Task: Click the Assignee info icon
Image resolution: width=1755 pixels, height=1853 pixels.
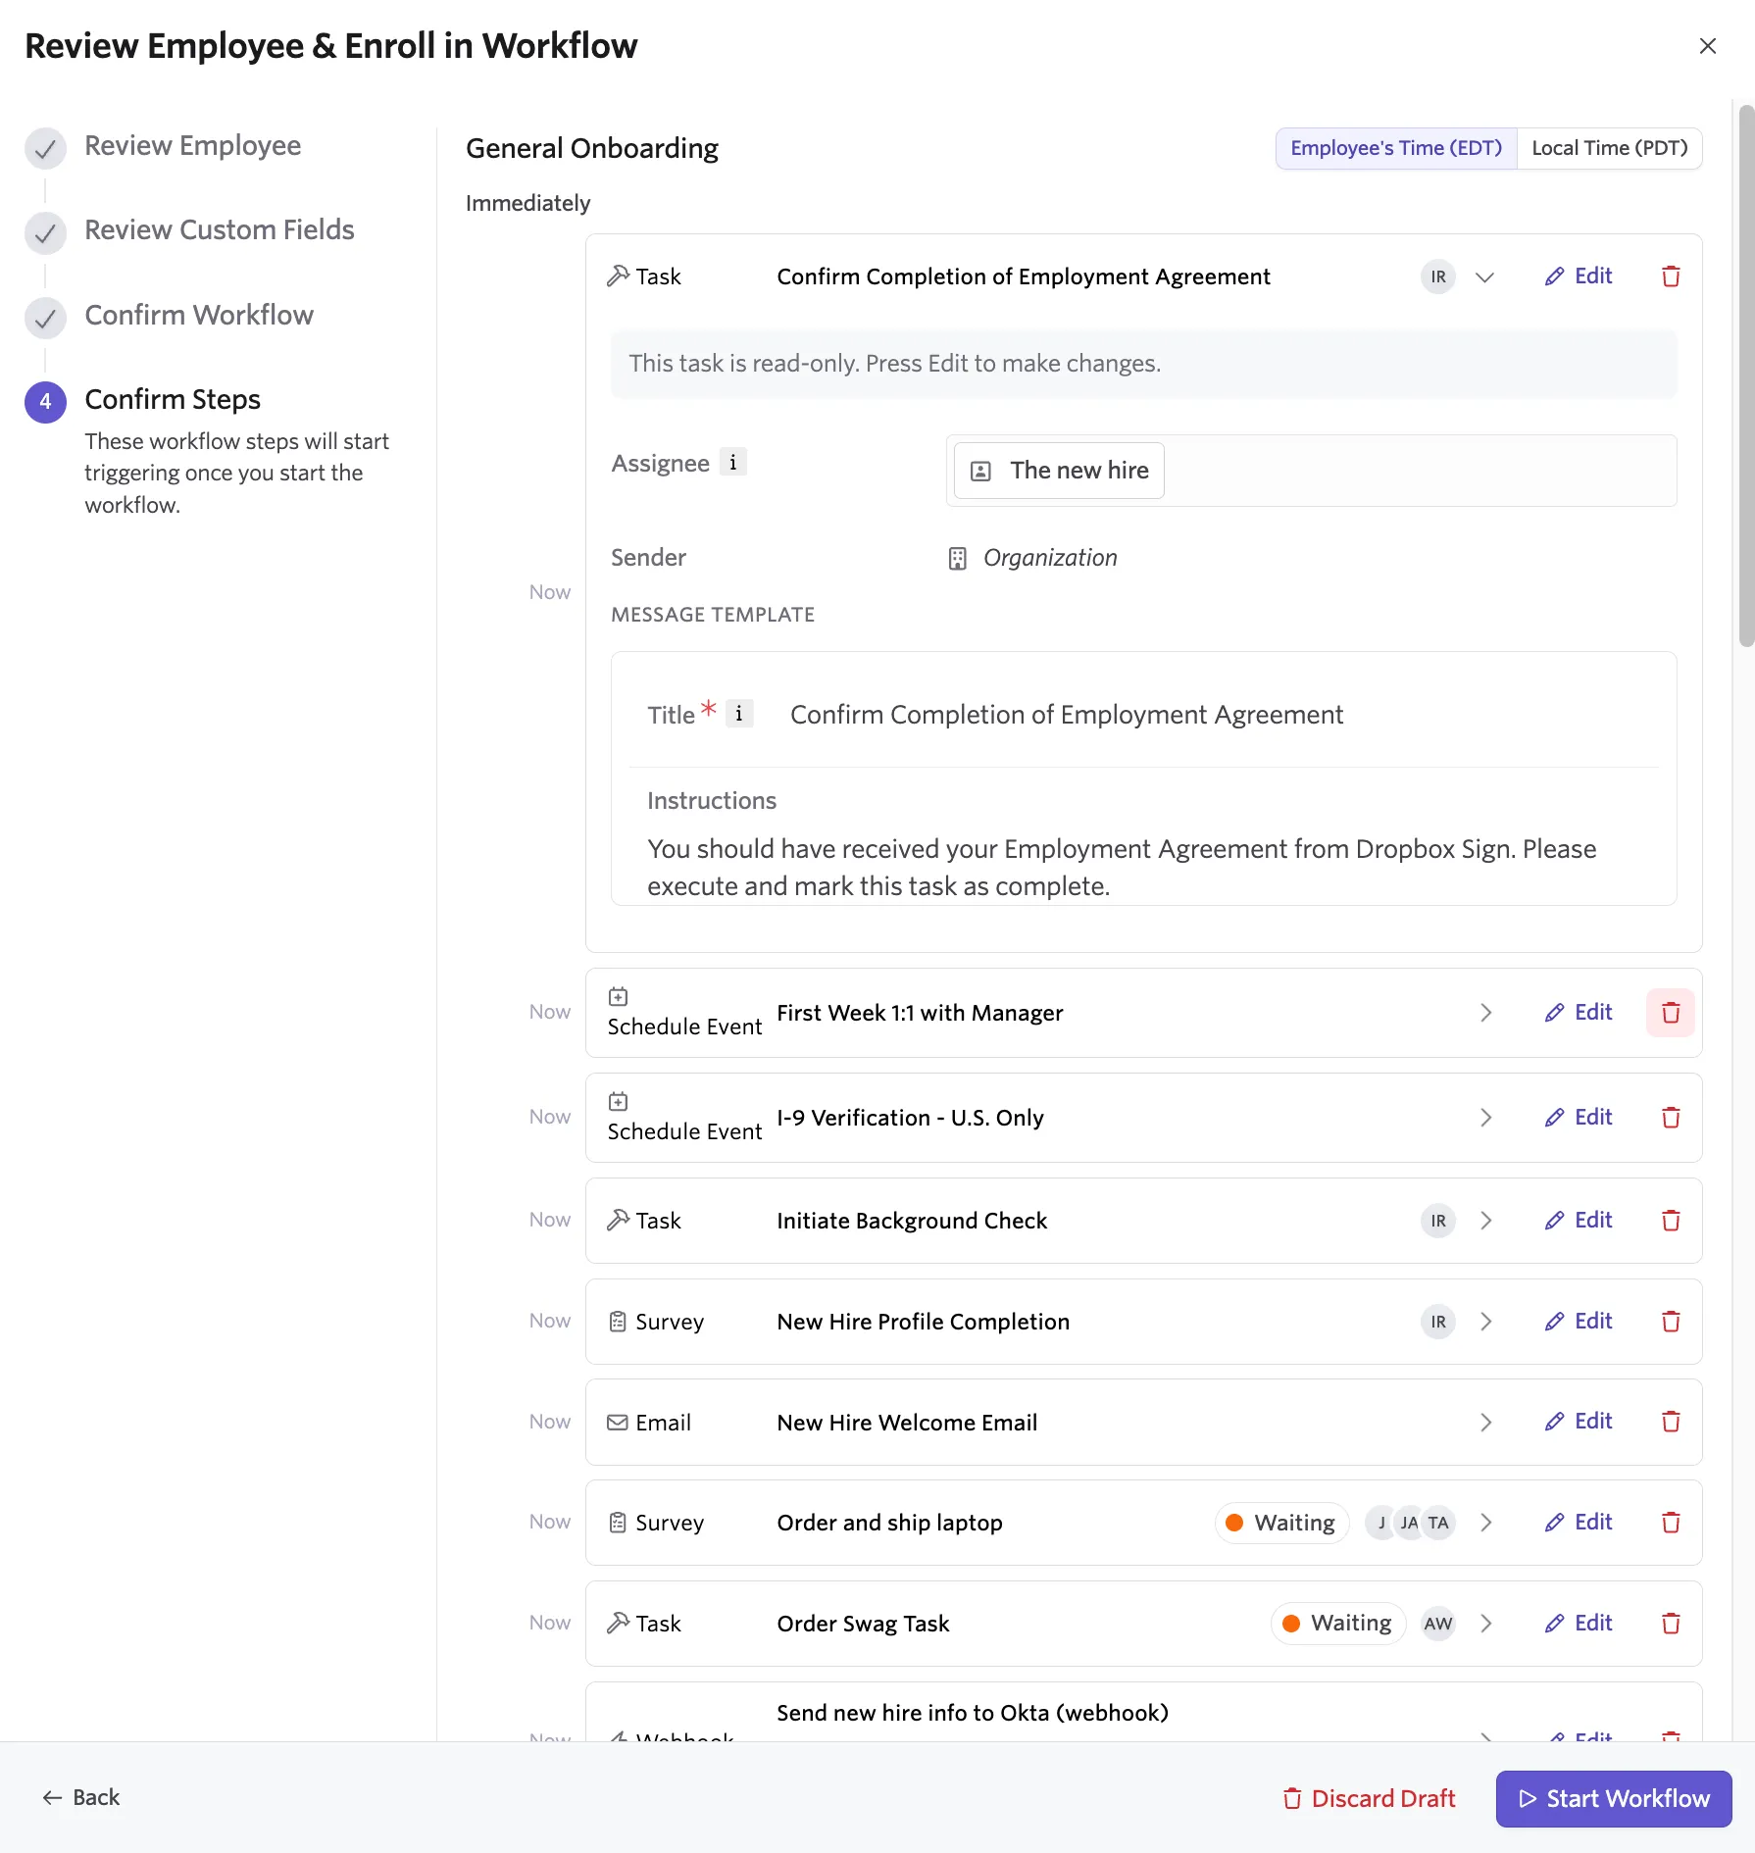Action: pos(732,462)
